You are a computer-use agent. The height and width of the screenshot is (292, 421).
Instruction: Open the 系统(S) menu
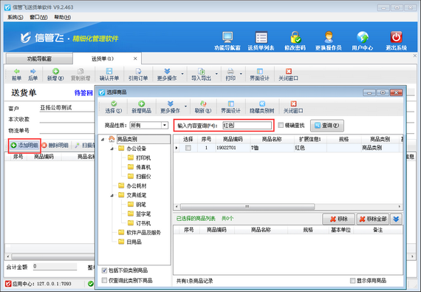click(16, 17)
